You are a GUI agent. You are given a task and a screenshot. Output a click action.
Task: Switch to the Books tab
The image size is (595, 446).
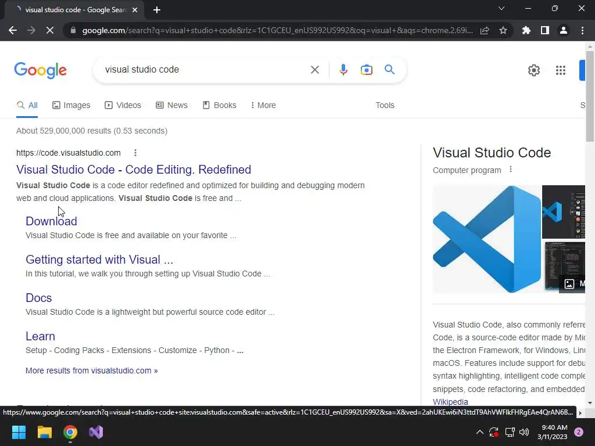[219, 106]
